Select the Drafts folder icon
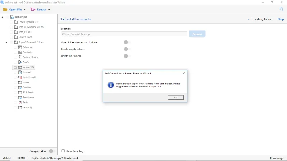287x161 pixels. [x=20, y=62]
